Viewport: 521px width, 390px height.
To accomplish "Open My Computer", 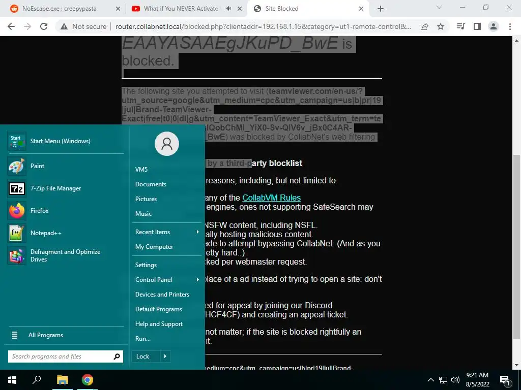I will (167, 247).
